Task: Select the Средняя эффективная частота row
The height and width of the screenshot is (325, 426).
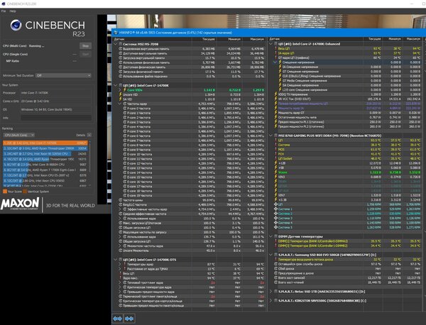Action: [190, 214]
